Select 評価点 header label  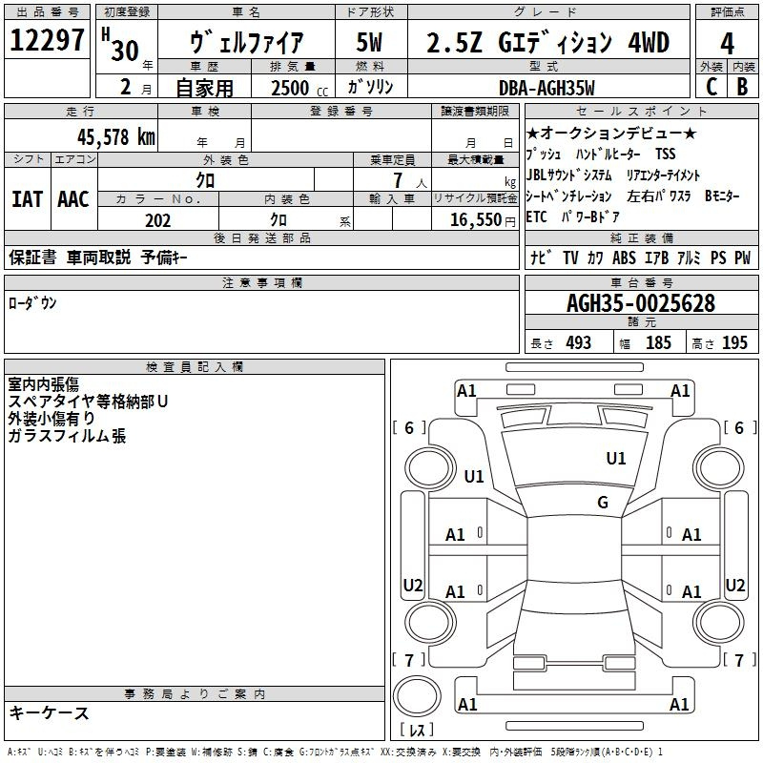pos(728,12)
